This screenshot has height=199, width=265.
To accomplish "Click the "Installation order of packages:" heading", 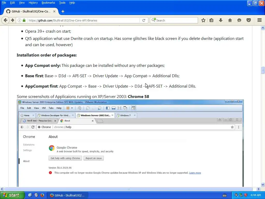I will pos(47,55).
